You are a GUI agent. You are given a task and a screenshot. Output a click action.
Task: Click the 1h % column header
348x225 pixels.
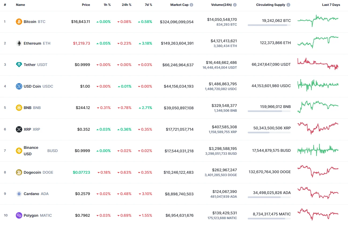[x=107, y=5]
